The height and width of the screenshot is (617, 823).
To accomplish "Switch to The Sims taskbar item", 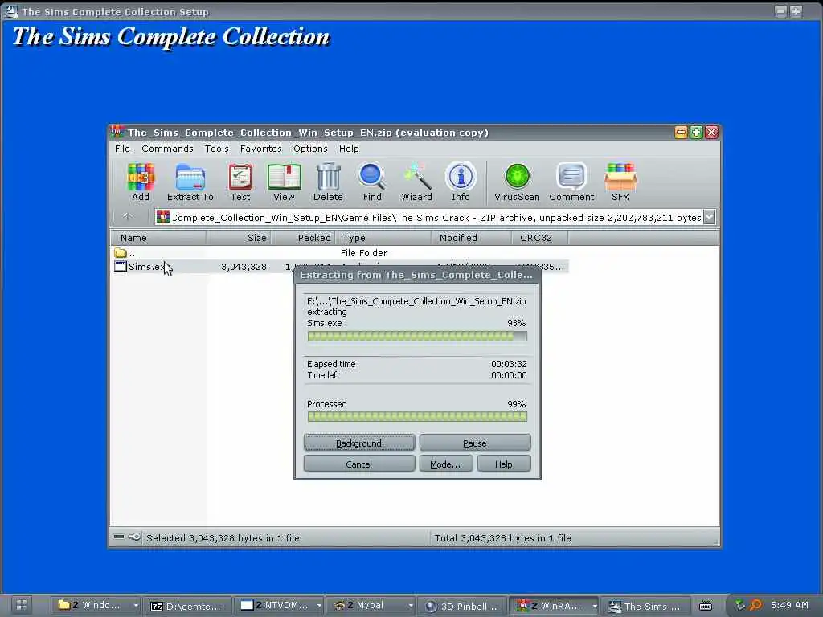I will [x=645, y=606].
